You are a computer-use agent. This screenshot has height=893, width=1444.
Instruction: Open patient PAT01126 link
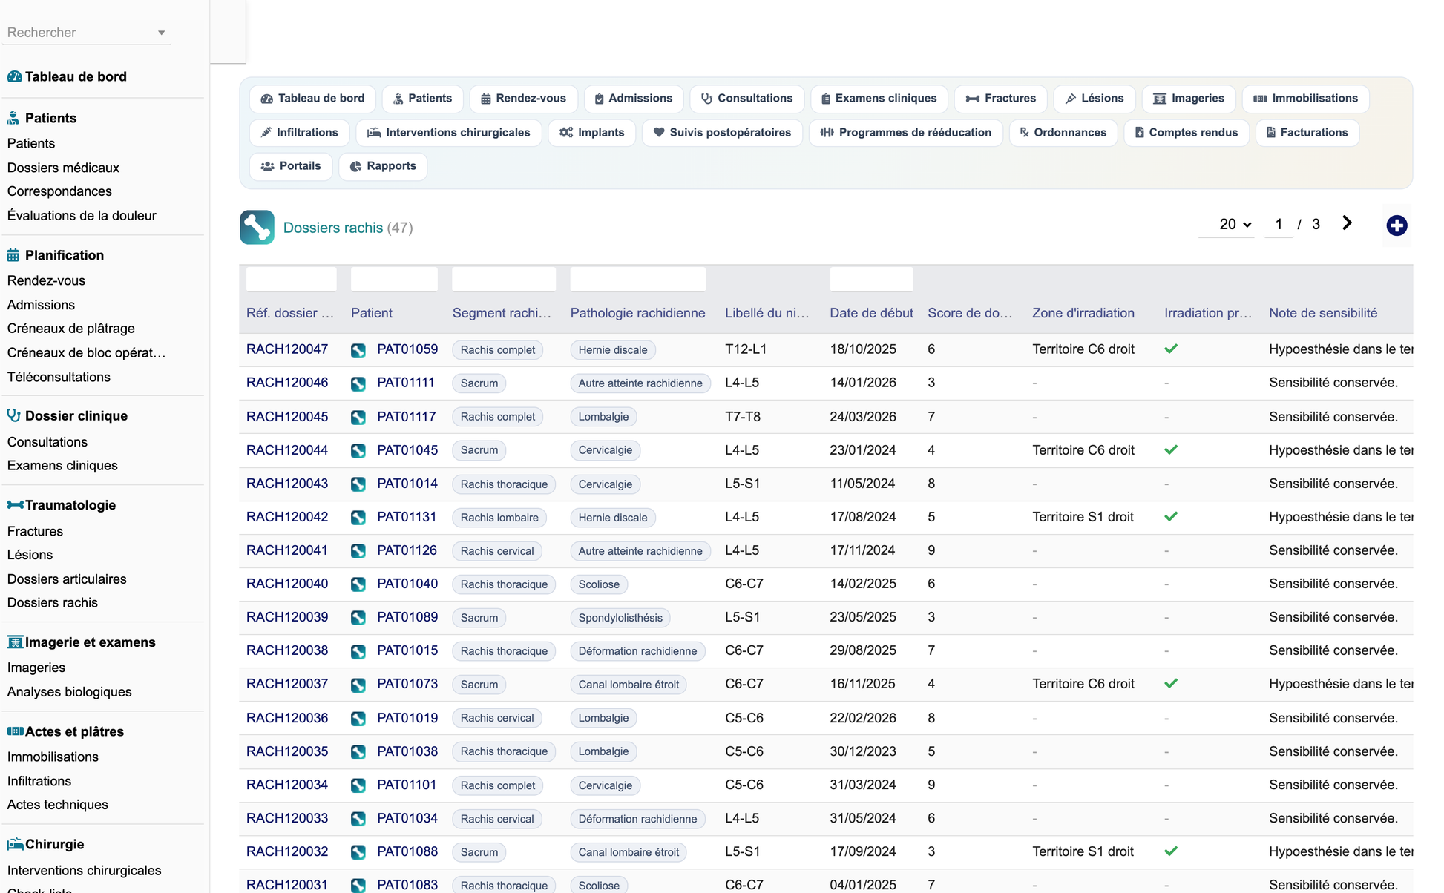point(407,550)
